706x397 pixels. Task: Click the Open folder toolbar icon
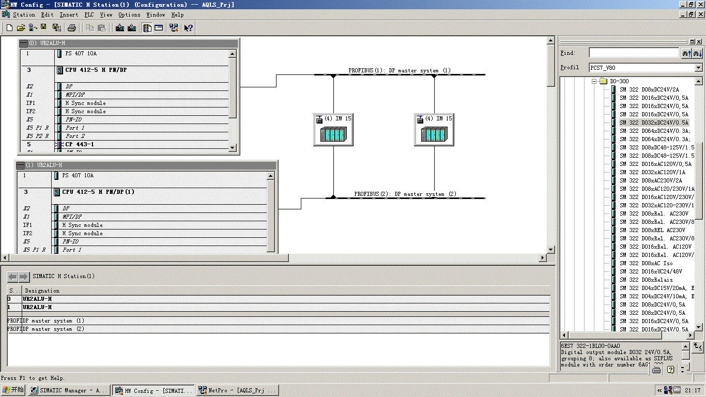point(21,28)
